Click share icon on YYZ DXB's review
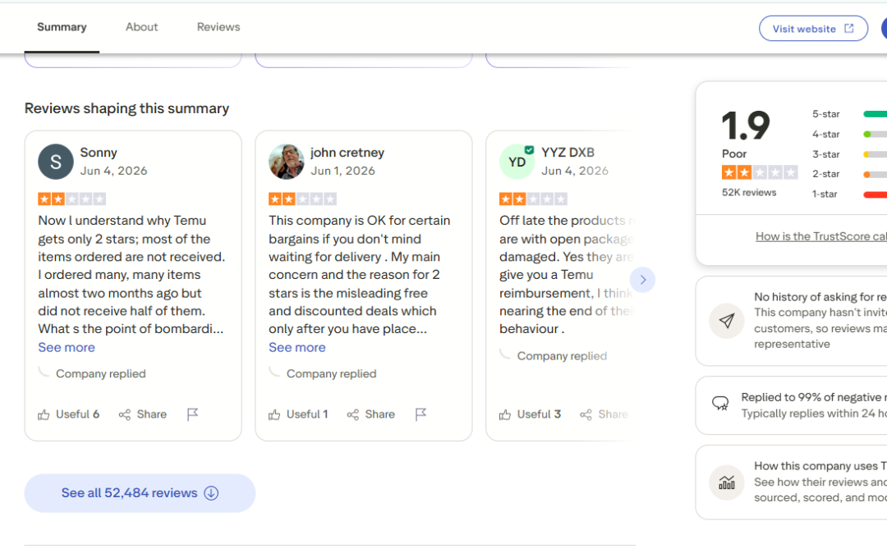887x553 pixels. point(586,414)
